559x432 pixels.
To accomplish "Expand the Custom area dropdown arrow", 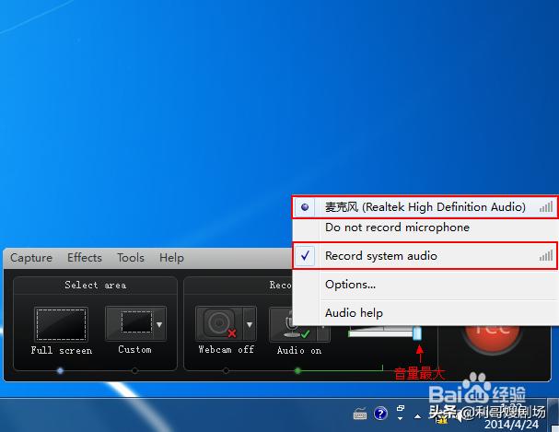I will [x=159, y=324].
